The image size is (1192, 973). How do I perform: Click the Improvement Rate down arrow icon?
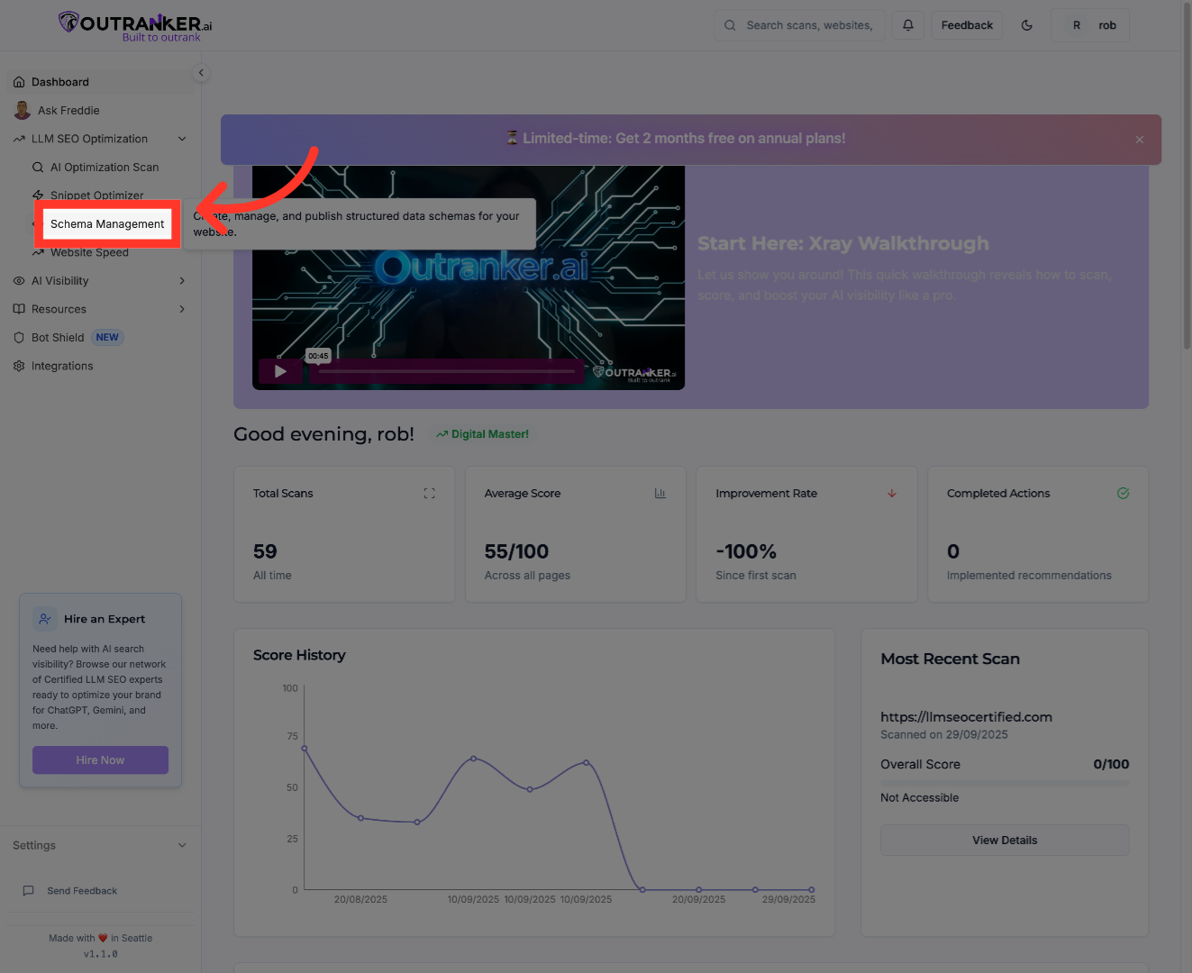[x=892, y=494]
